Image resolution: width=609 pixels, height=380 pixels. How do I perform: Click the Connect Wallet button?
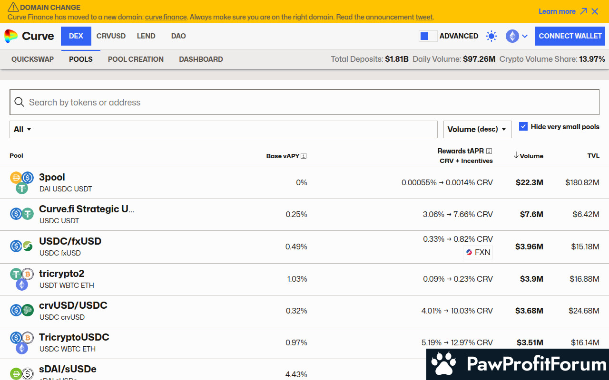tap(570, 36)
